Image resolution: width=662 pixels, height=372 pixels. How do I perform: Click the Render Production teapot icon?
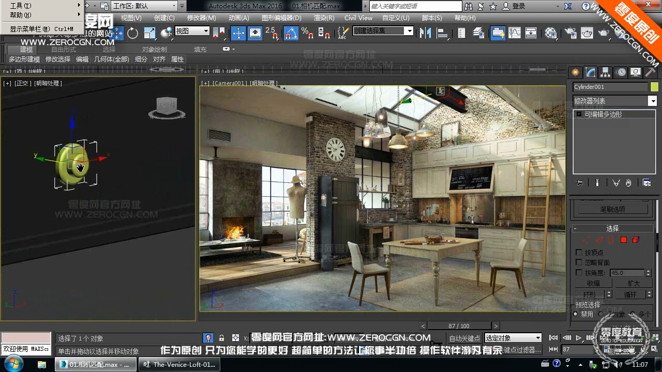pos(604,33)
